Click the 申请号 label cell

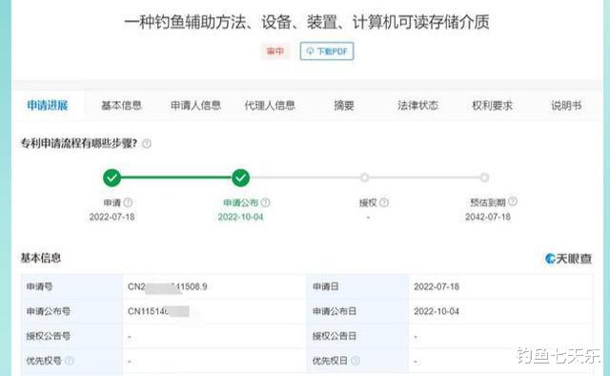click(x=72, y=287)
